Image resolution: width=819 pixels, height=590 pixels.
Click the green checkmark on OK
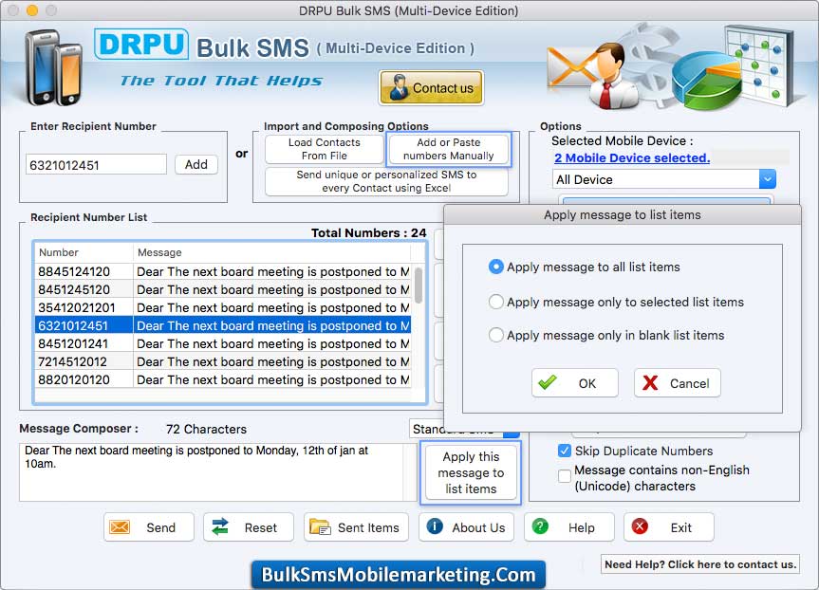pos(548,382)
